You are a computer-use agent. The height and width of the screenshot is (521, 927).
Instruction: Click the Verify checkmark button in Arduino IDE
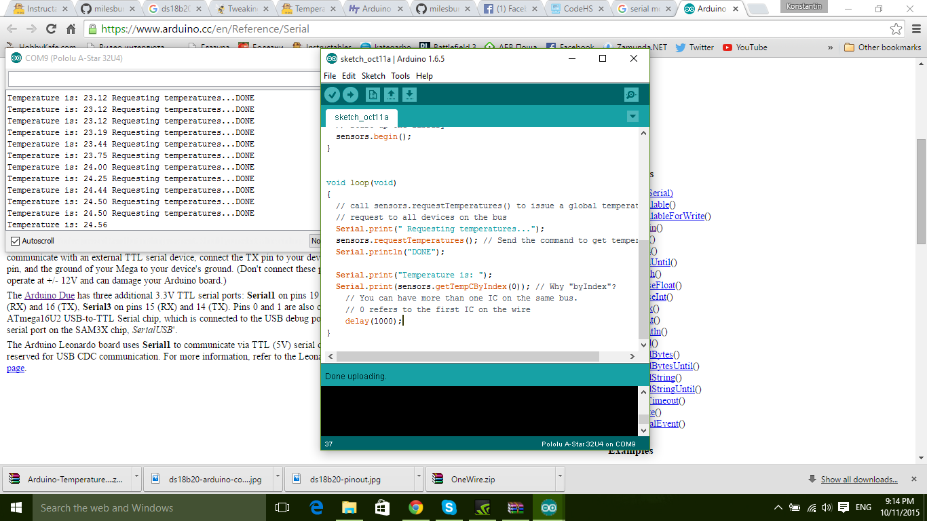click(x=332, y=95)
